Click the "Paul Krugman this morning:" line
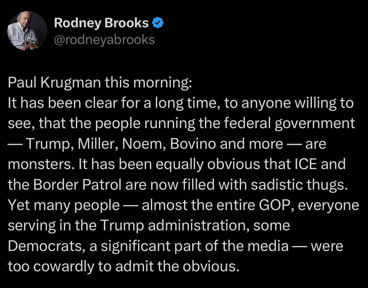368x288 pixels. [100, 83]
